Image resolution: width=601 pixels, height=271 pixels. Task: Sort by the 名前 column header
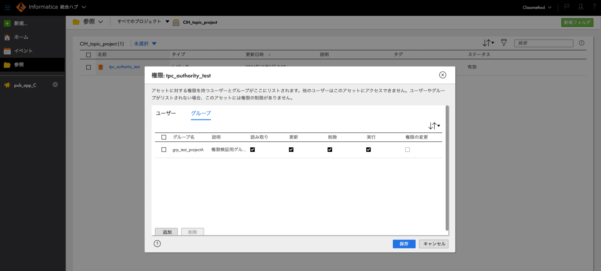click(102, 55)
